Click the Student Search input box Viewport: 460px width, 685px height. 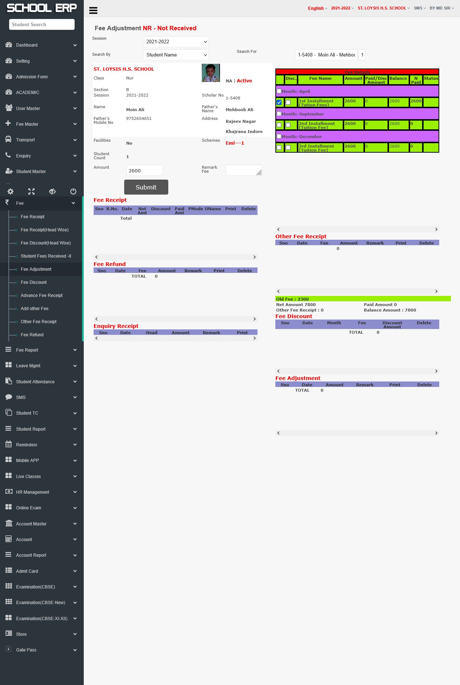pyautogui.click(x=42, y=24)
